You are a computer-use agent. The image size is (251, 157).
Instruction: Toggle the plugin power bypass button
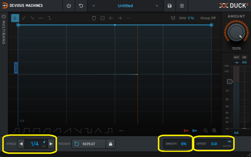[69, 6]
